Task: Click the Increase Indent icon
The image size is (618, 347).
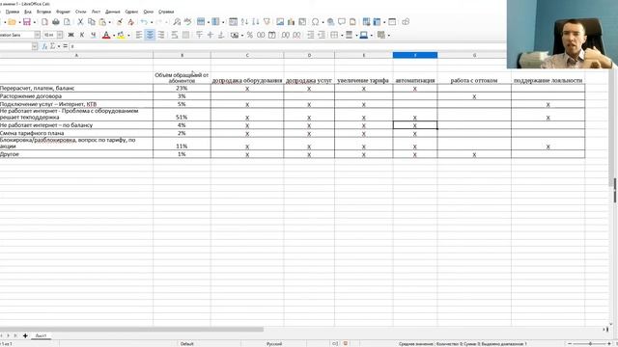Action: (x=311, y=35)
